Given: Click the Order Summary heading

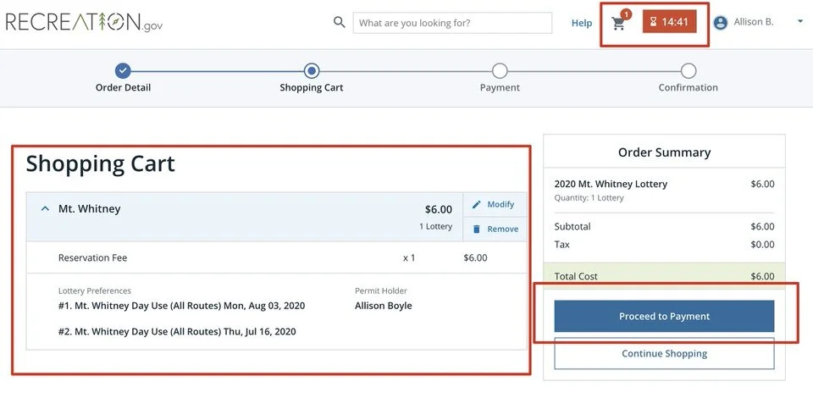Looking at the screenshot, I should pyautogui.click(x=664, y=152).
